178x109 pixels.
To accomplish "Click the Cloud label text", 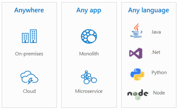I will [29, 91].
